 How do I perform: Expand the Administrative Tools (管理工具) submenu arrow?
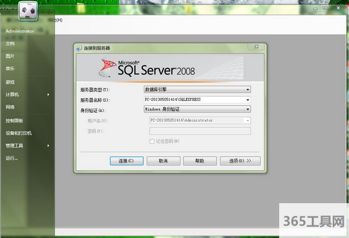point(48,146)
